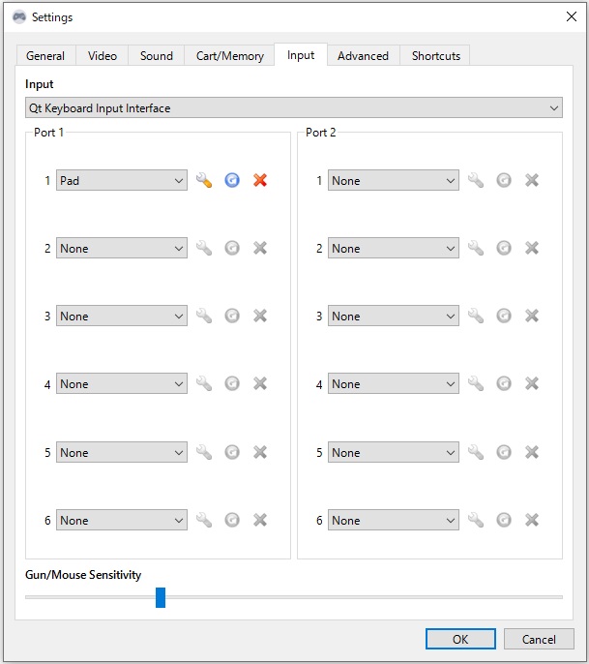Open the Port 2 device 6 dropdown
This screenshot has width=589, height=664.
point(394,520)
